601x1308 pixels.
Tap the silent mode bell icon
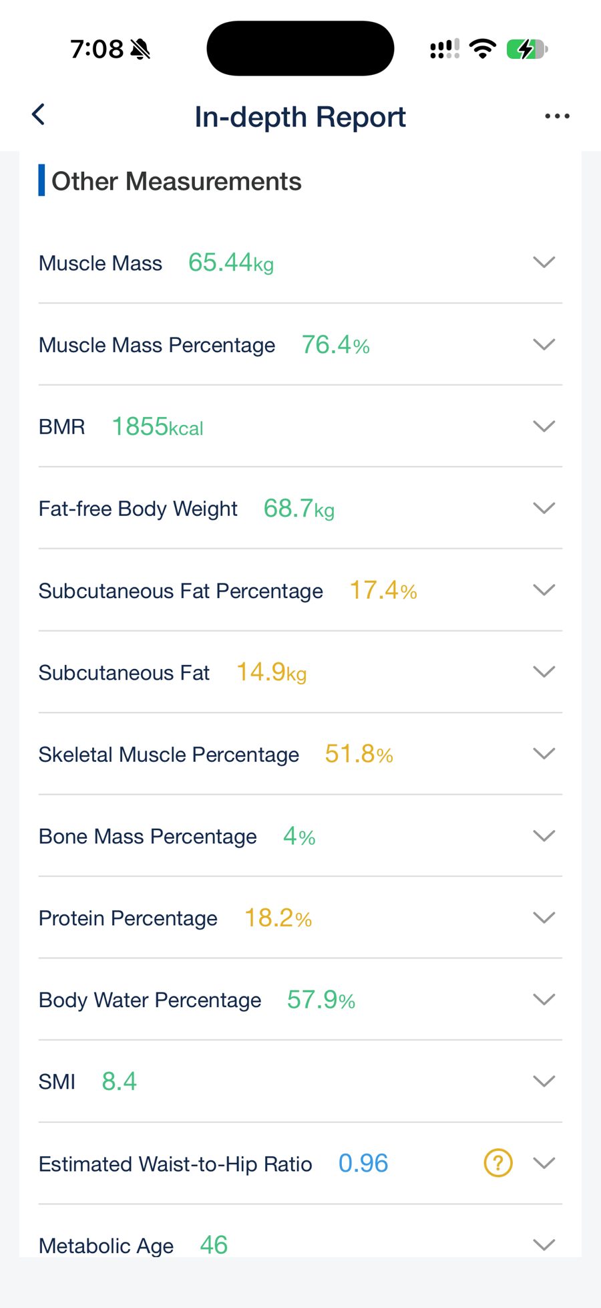tap(140, 49)
